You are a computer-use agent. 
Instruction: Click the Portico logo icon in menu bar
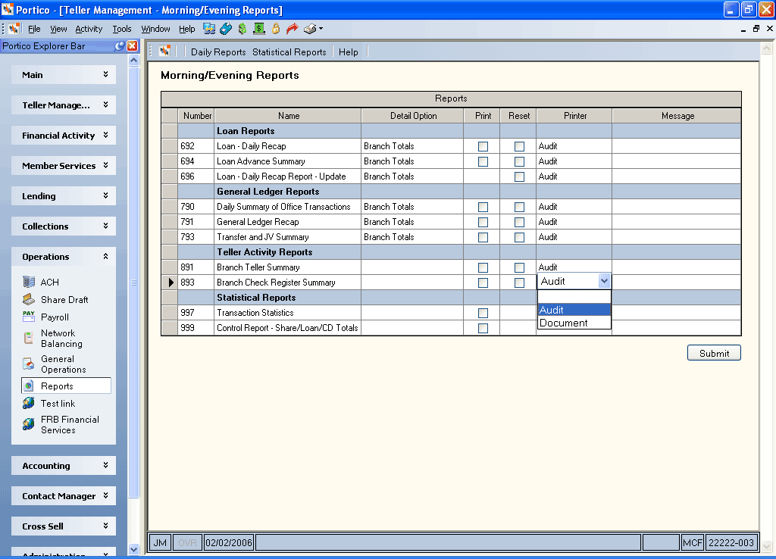click(x=14, y=29)
